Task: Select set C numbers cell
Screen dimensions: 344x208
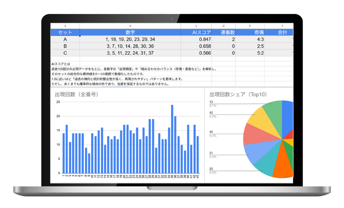Action: pos(130,53)
